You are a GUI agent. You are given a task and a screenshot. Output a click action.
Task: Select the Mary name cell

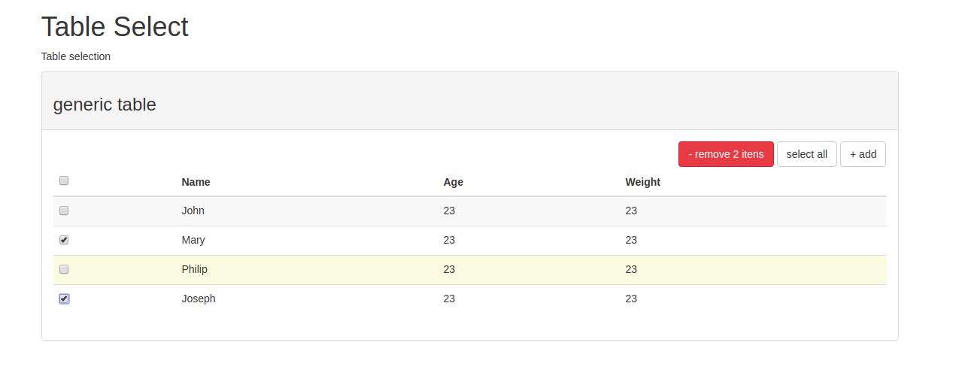pyautogui.click(x=193, y=240)
